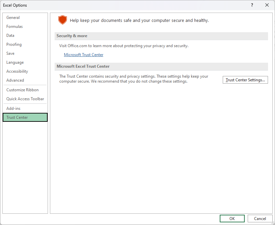
Task: Click the Help question mark icon
Action: pos(252,5)
